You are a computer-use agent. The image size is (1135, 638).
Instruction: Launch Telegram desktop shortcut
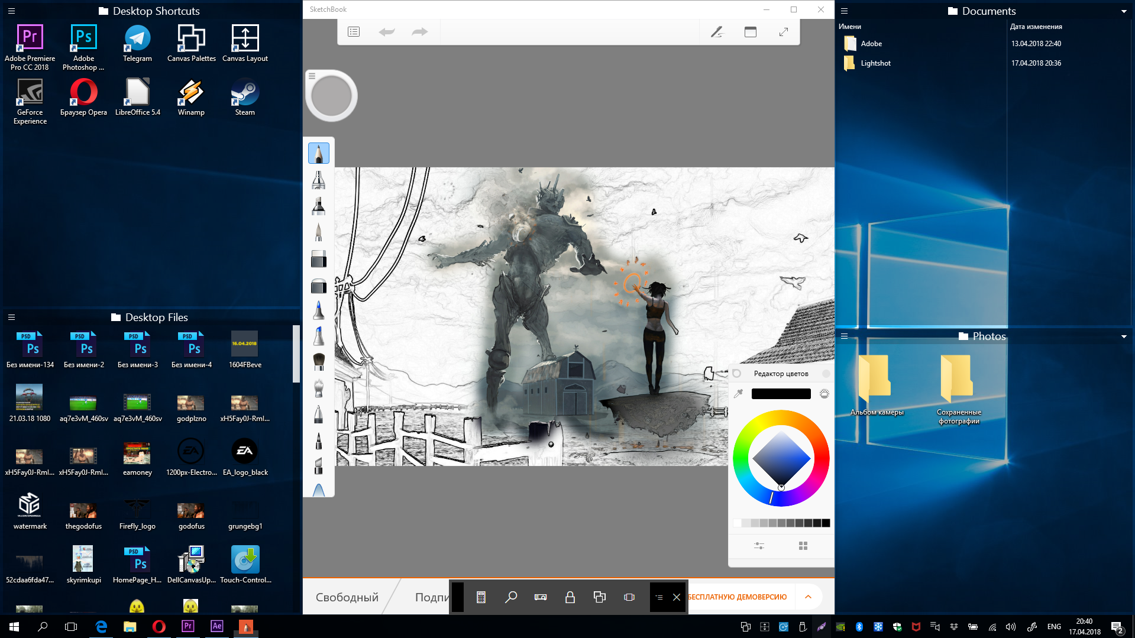137,44
